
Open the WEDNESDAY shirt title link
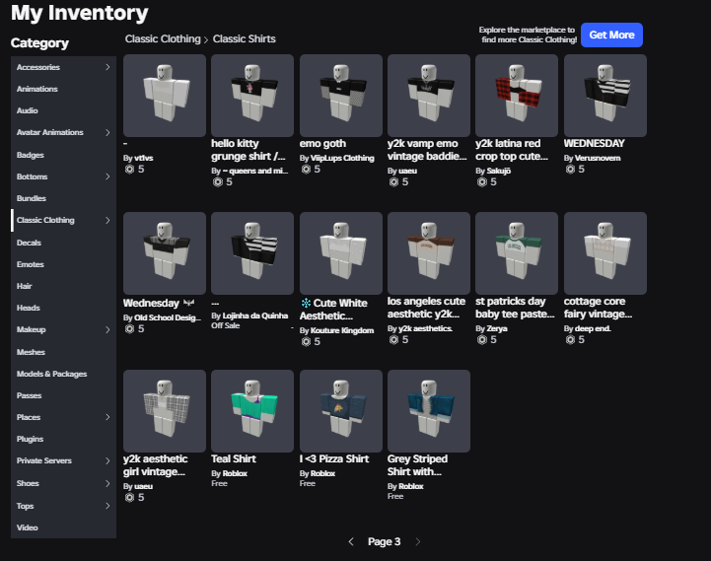pos(594,143)
